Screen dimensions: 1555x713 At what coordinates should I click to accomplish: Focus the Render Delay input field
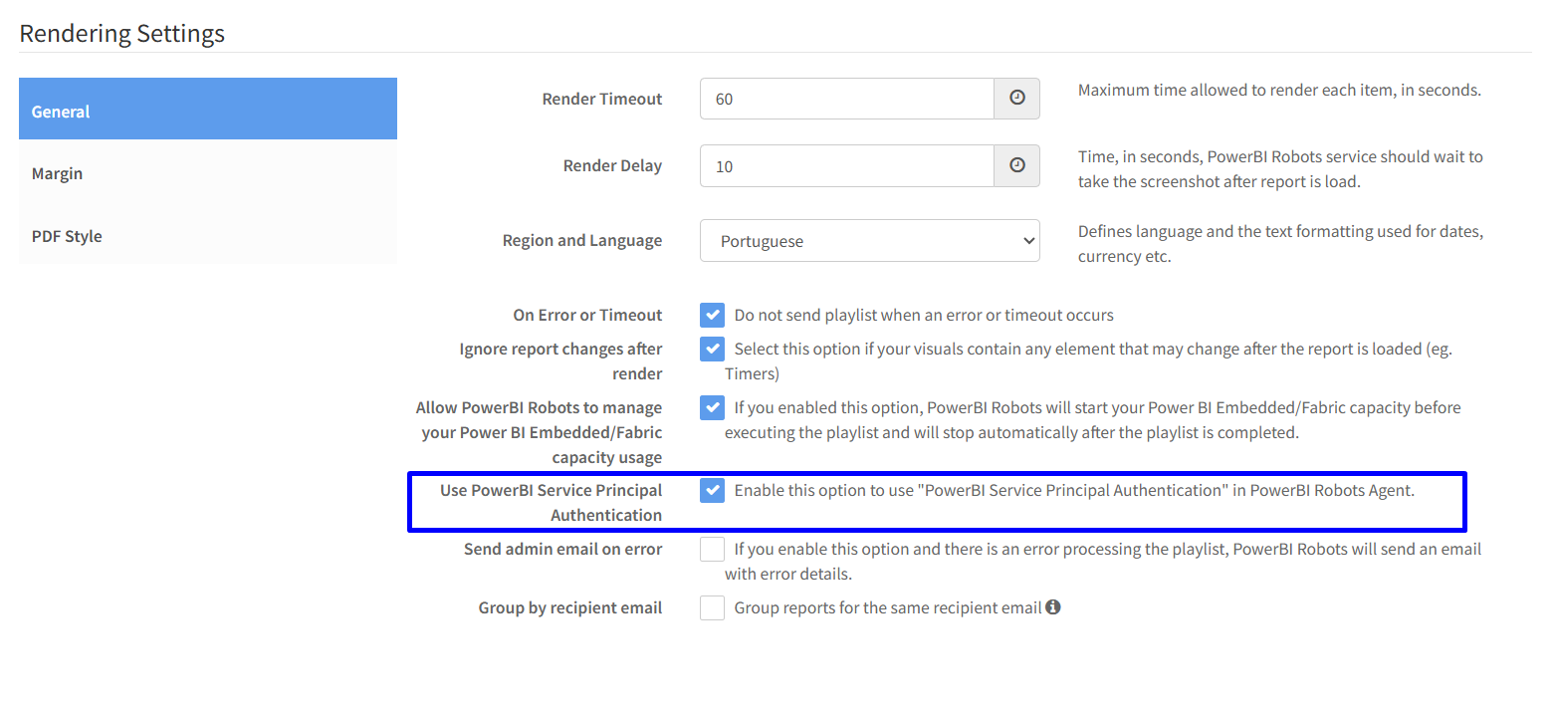[x=846, y=165]
